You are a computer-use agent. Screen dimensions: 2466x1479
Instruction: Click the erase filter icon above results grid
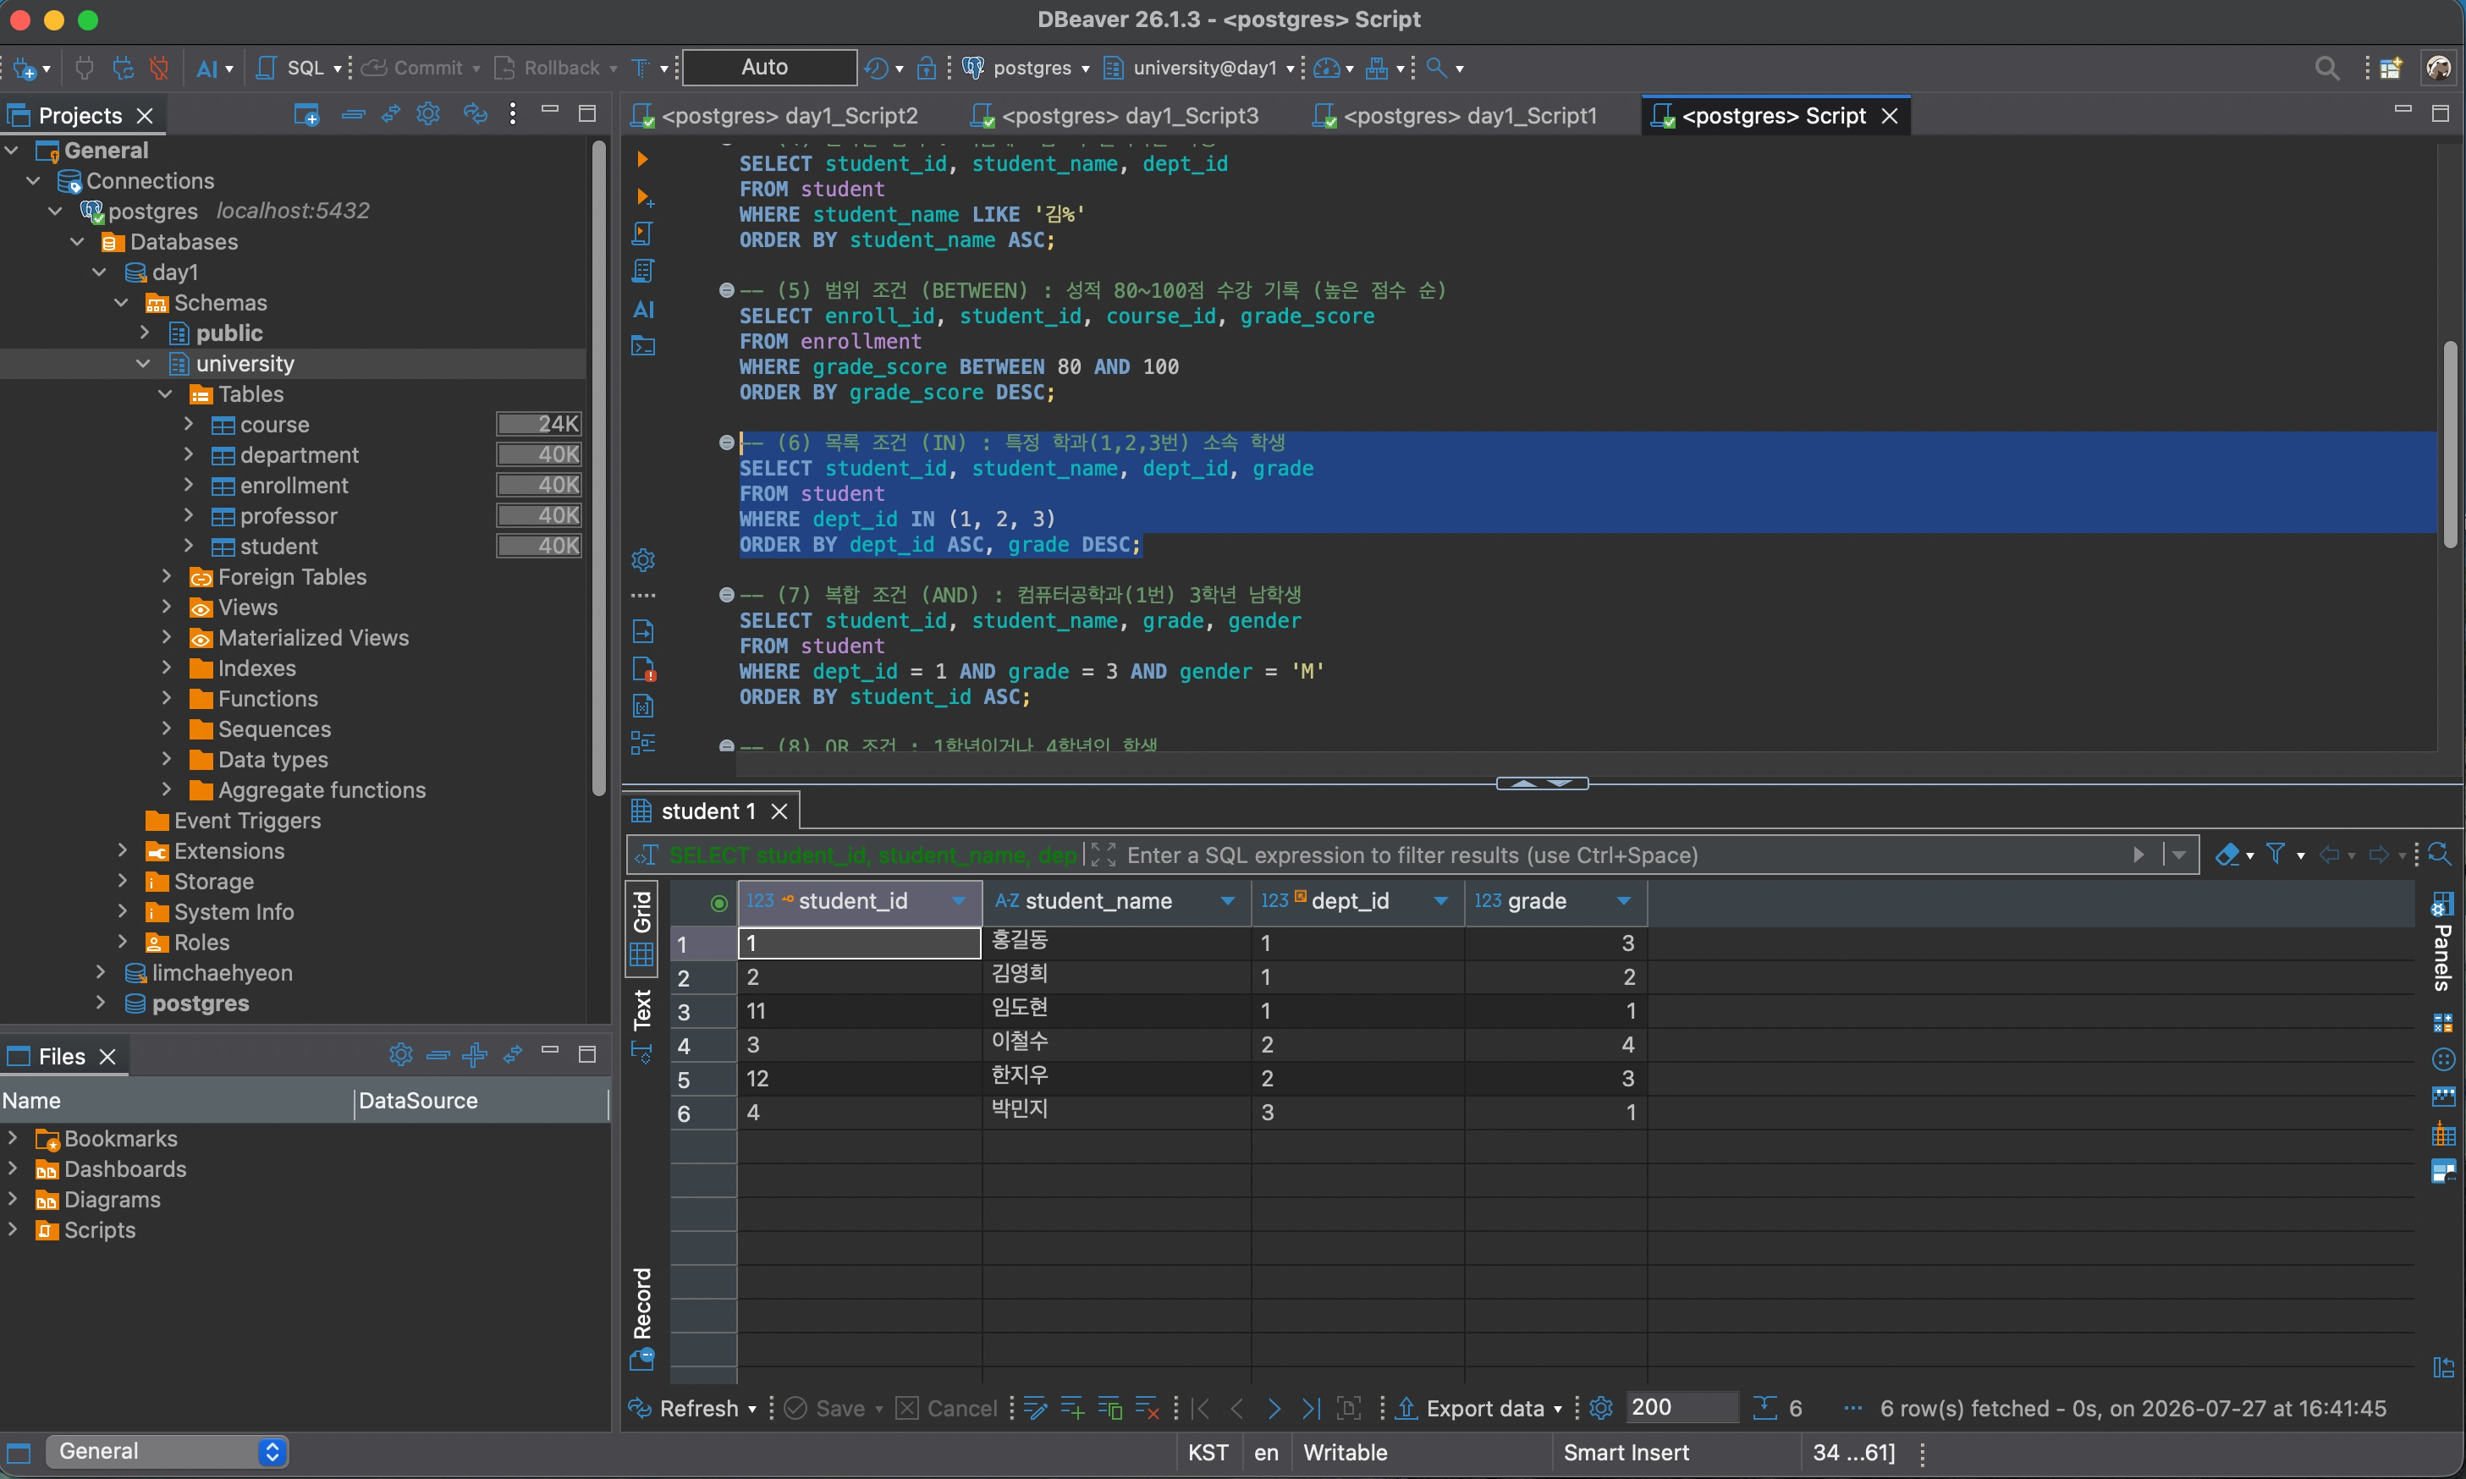click(x=2227, y=854)
